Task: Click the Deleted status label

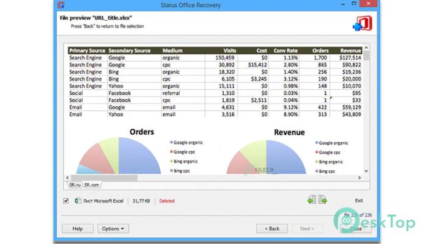Action: point(167,201)
